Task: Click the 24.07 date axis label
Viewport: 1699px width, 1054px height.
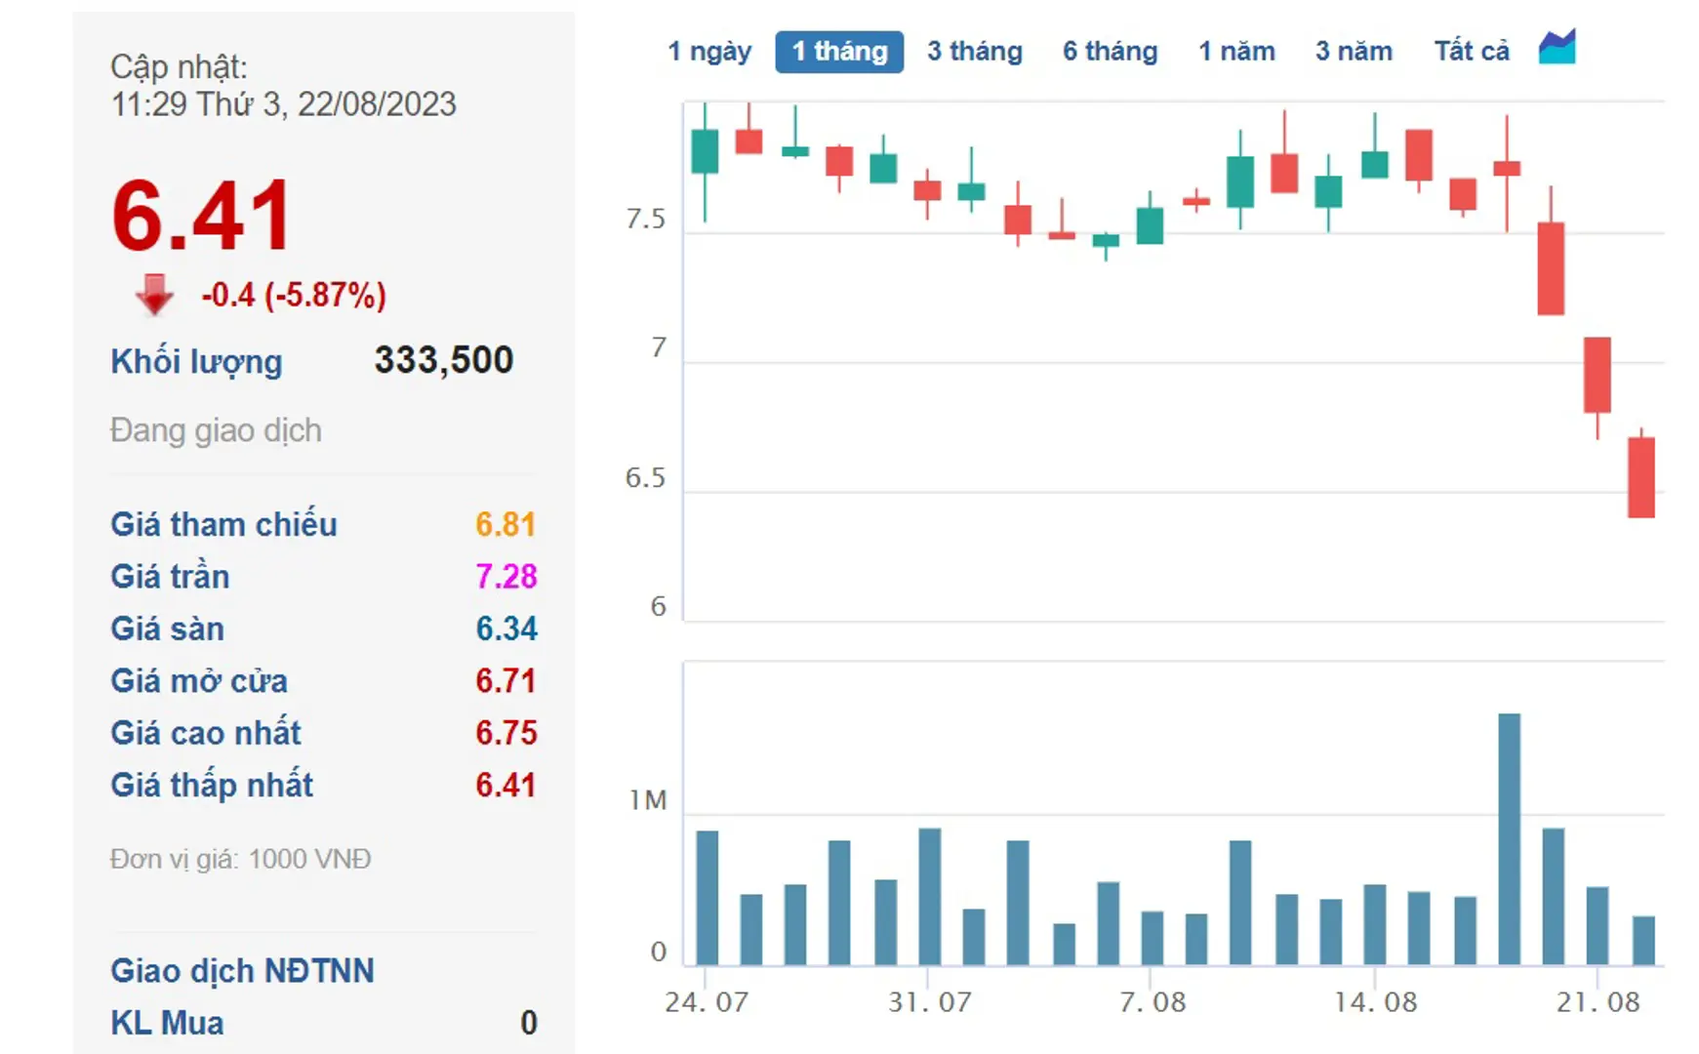Action: click(706, 1002)
